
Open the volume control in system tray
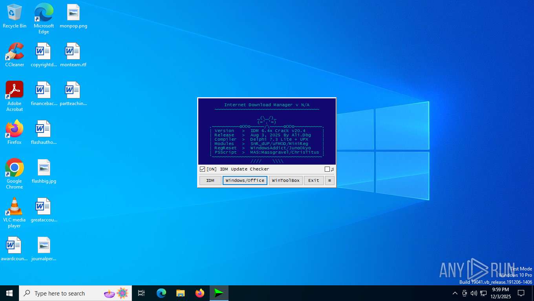point(474,293)
